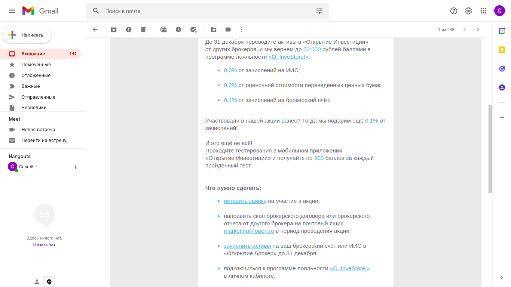Click the 1 из 248 counter
Screen dimensions: 511x287
point(446,30)
